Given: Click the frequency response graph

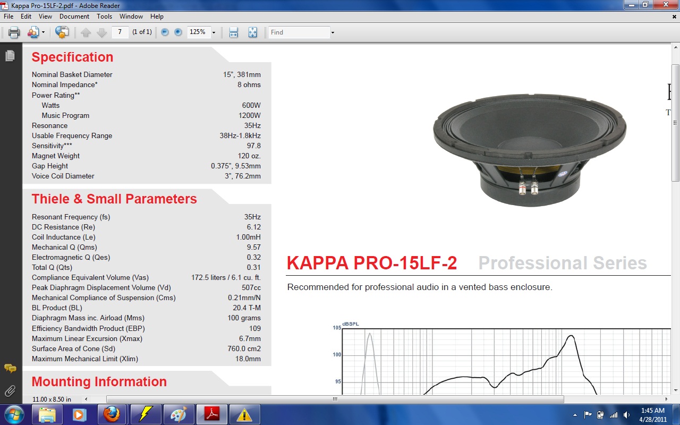Looking at the screenshot, I should (x=501, y=359).
